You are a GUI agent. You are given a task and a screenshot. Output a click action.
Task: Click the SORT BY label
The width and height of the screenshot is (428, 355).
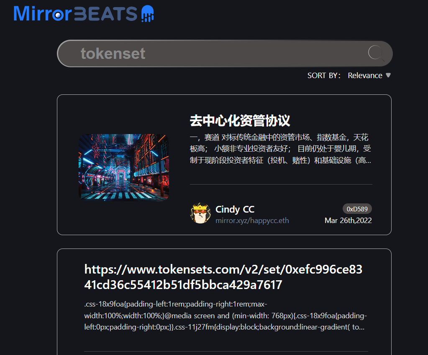click(x=324, y=76)
